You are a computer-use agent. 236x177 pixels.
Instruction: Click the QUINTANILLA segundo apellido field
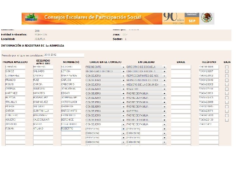43,111
